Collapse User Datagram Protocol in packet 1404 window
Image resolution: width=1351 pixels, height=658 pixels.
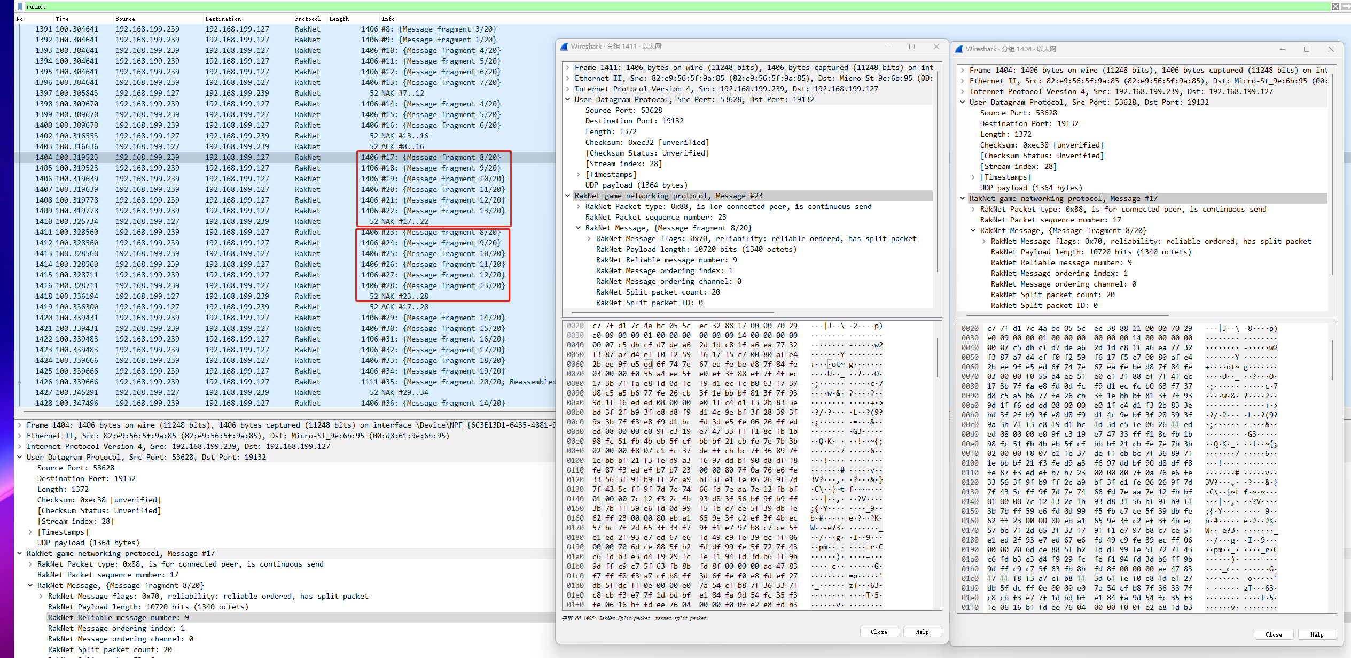click(964, 102)
